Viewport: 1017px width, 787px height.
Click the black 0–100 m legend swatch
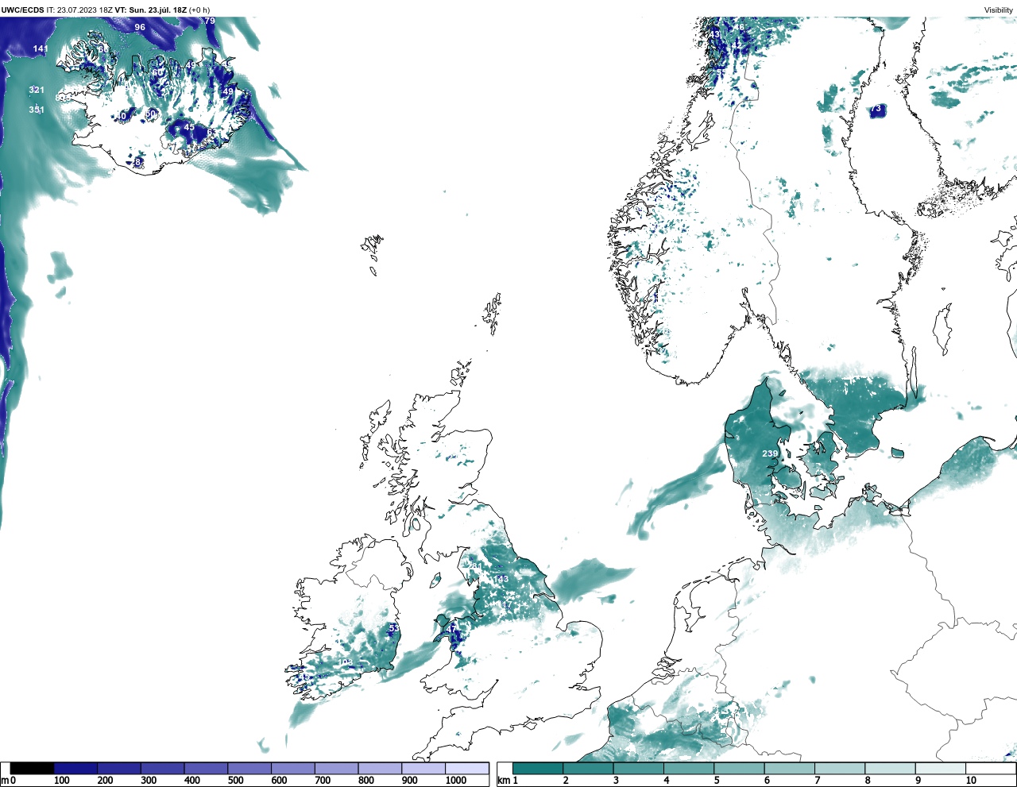32,769
